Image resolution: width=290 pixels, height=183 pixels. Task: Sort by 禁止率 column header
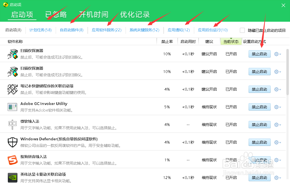pos(167,42)
